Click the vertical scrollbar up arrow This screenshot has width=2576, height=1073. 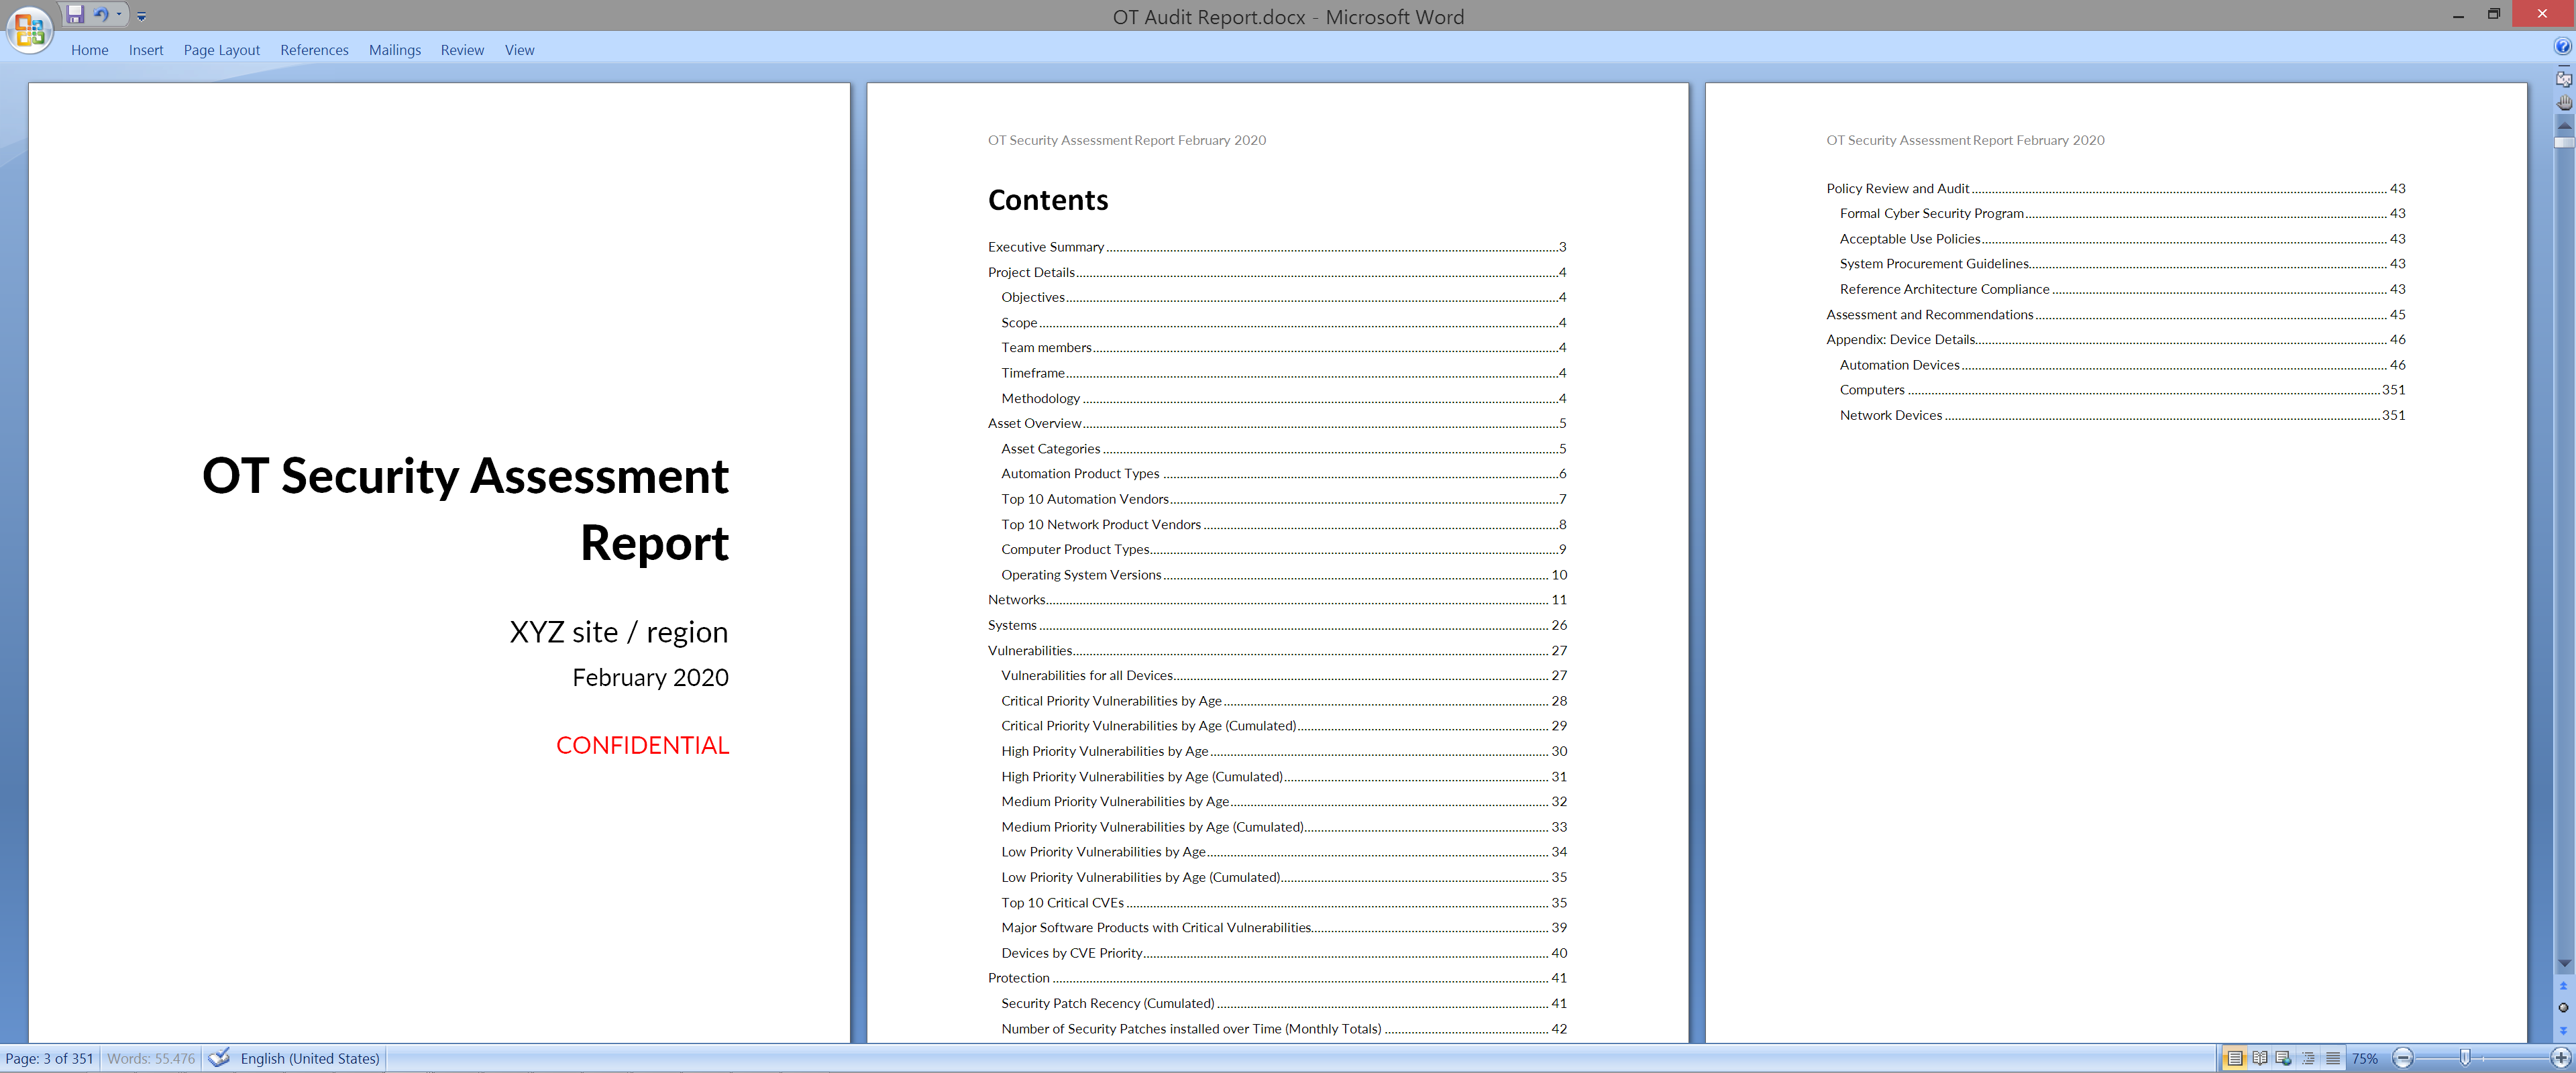(2564, 125)
